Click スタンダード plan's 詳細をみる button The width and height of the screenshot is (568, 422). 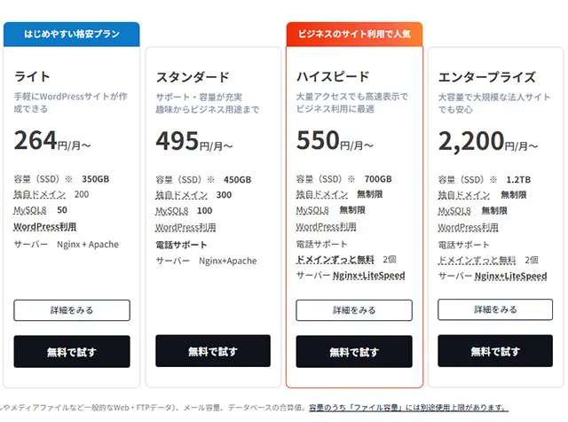coord(213,310)
